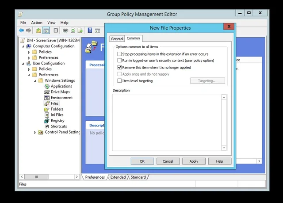Click the Print toolbar icon

point(65,31)
